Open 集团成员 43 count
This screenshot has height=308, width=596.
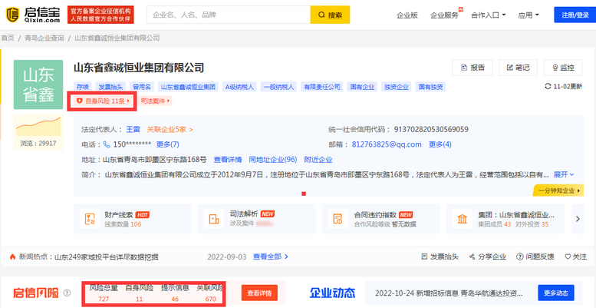tap(507, 224)
